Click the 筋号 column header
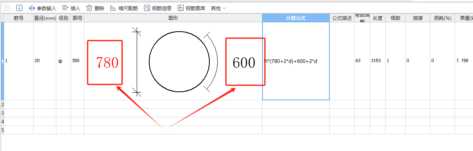473x151 pixels. click(19, 18)
